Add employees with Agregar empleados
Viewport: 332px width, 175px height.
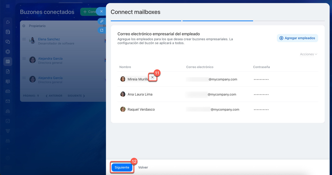click(x=297, y=38)
